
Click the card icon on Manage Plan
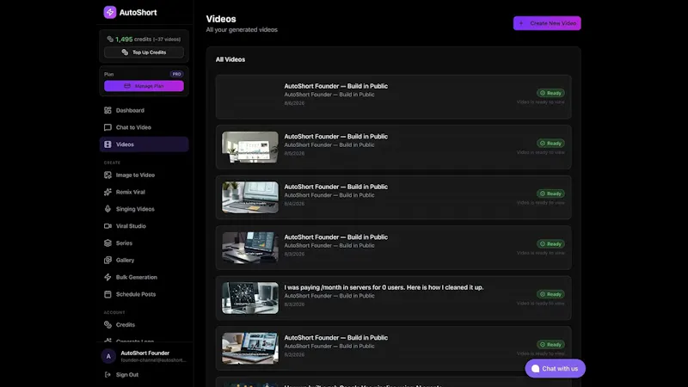pos(127,86)
